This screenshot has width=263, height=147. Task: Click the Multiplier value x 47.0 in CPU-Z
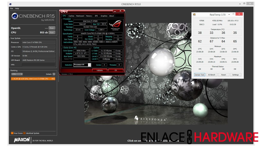pos(81,54)
